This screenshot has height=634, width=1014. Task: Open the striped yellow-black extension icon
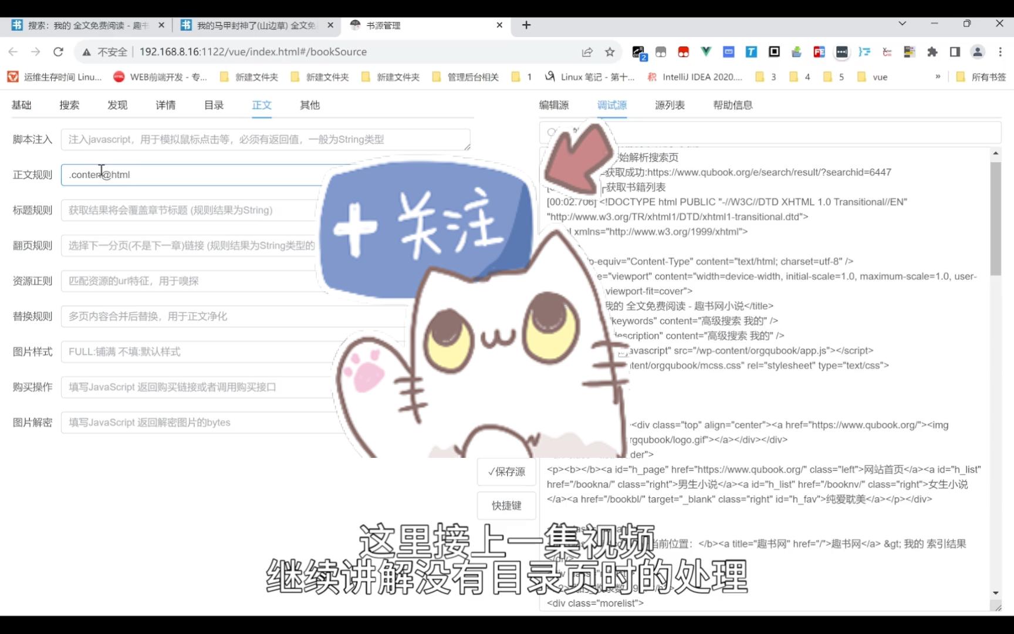click(x=910, y=52)
